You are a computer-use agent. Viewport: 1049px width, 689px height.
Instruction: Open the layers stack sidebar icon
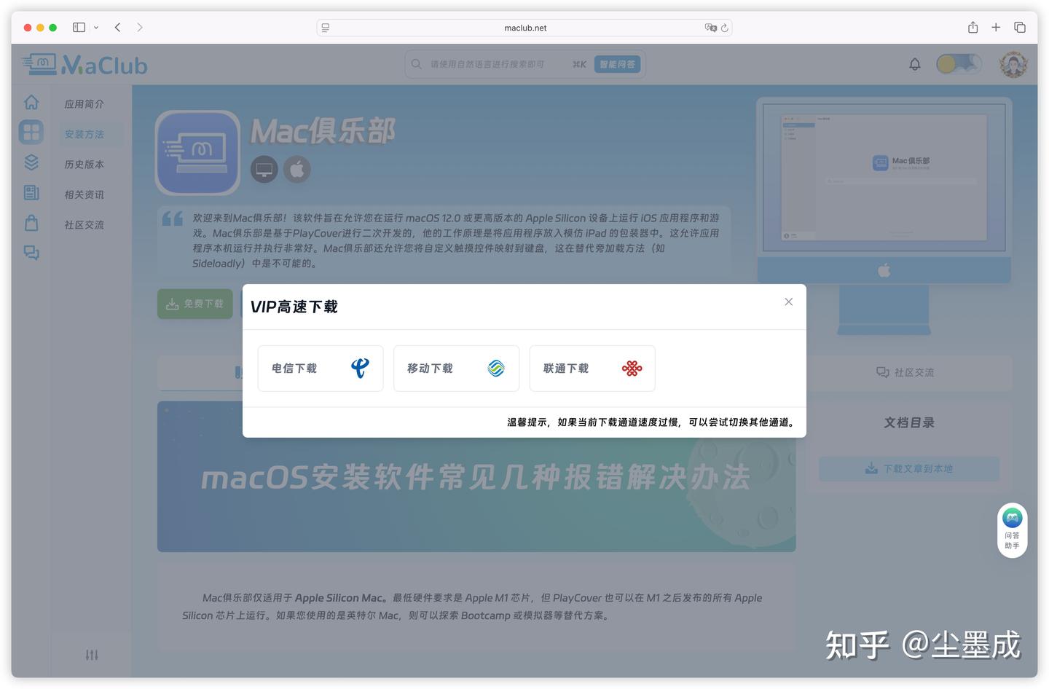pos(31,162)
